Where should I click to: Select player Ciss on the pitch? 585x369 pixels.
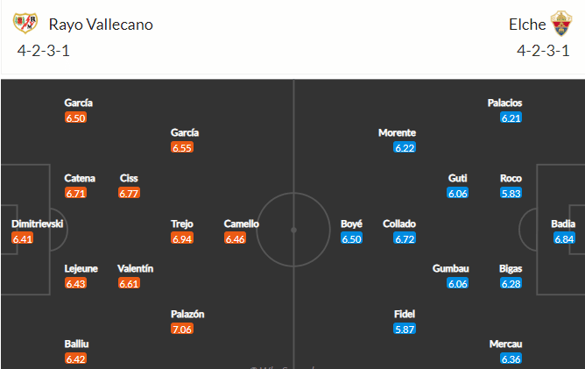[x=129, y=178]
